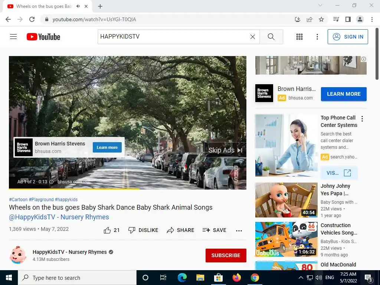Open Chrome tab search chevron
This screenshot has width=380, height=285.
click(x=320, y=5)
